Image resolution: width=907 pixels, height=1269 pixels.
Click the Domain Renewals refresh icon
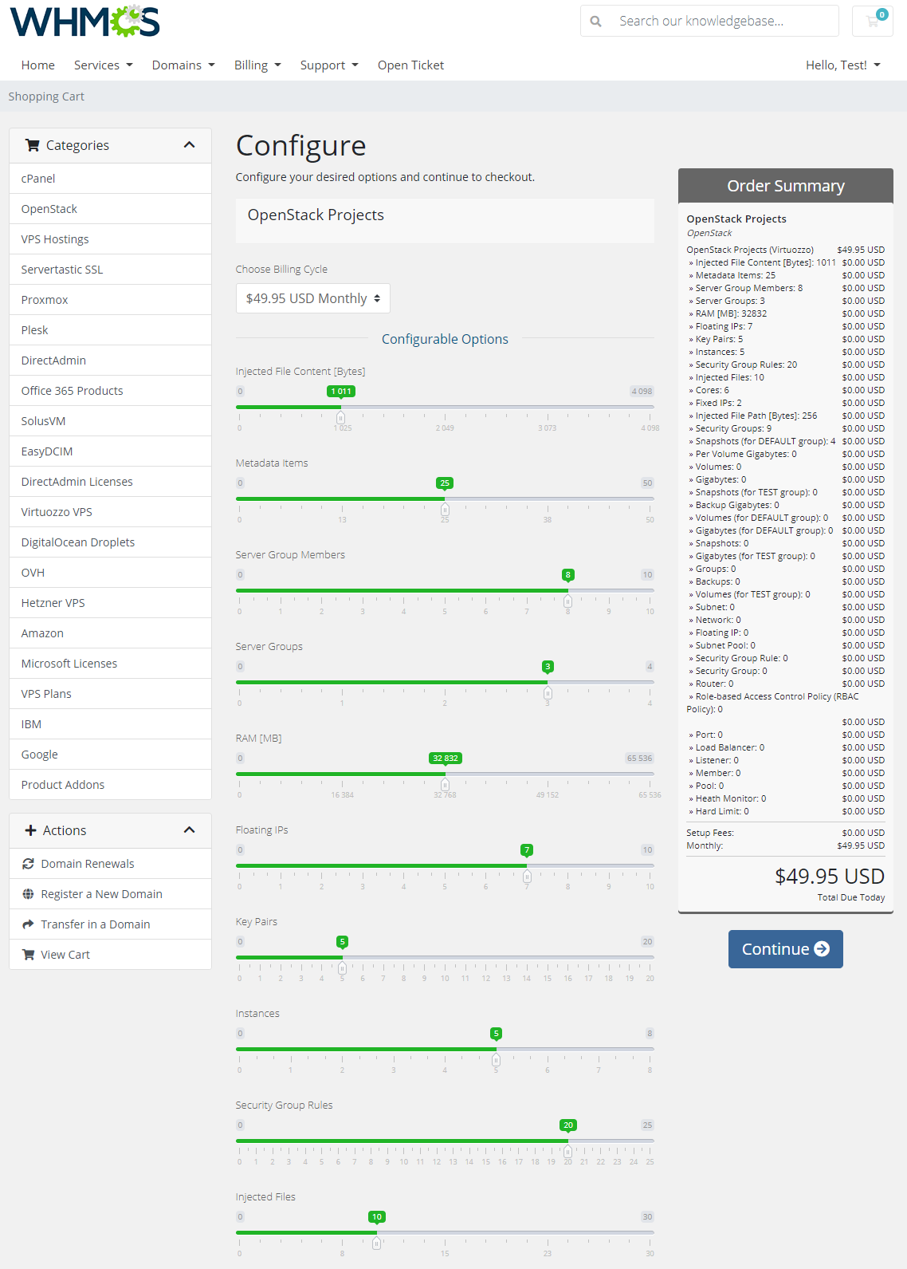pos(28,864)
